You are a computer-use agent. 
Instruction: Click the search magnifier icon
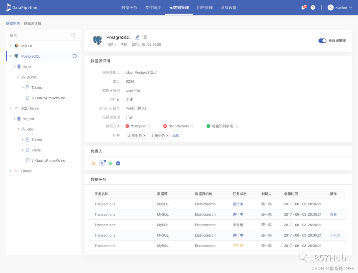(x=73, y=35)
